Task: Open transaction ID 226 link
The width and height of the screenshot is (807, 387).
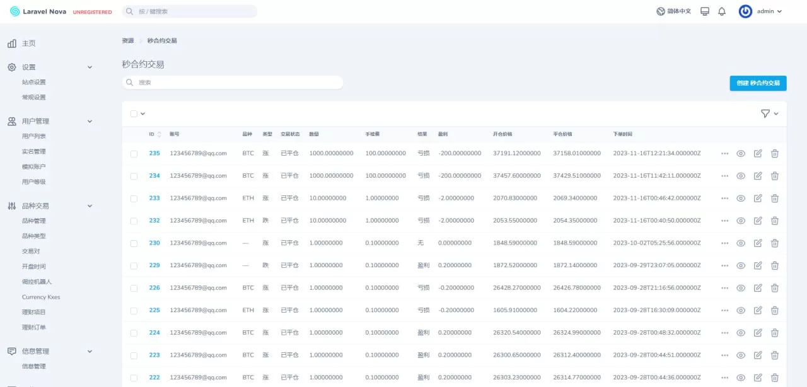Action: [154, 288]
